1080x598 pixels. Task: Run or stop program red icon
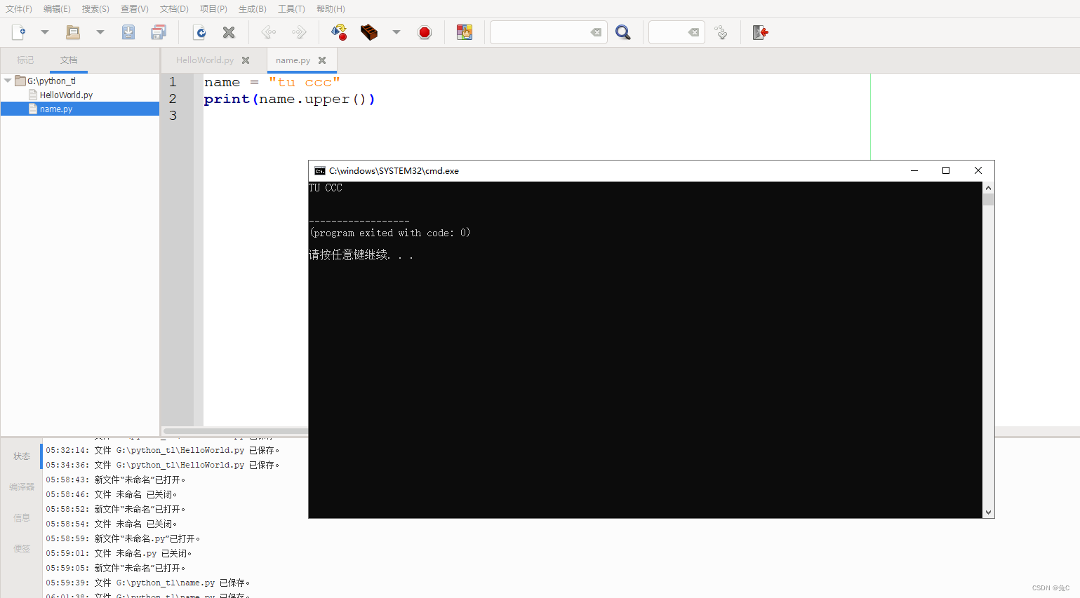[x=425, y=32]
